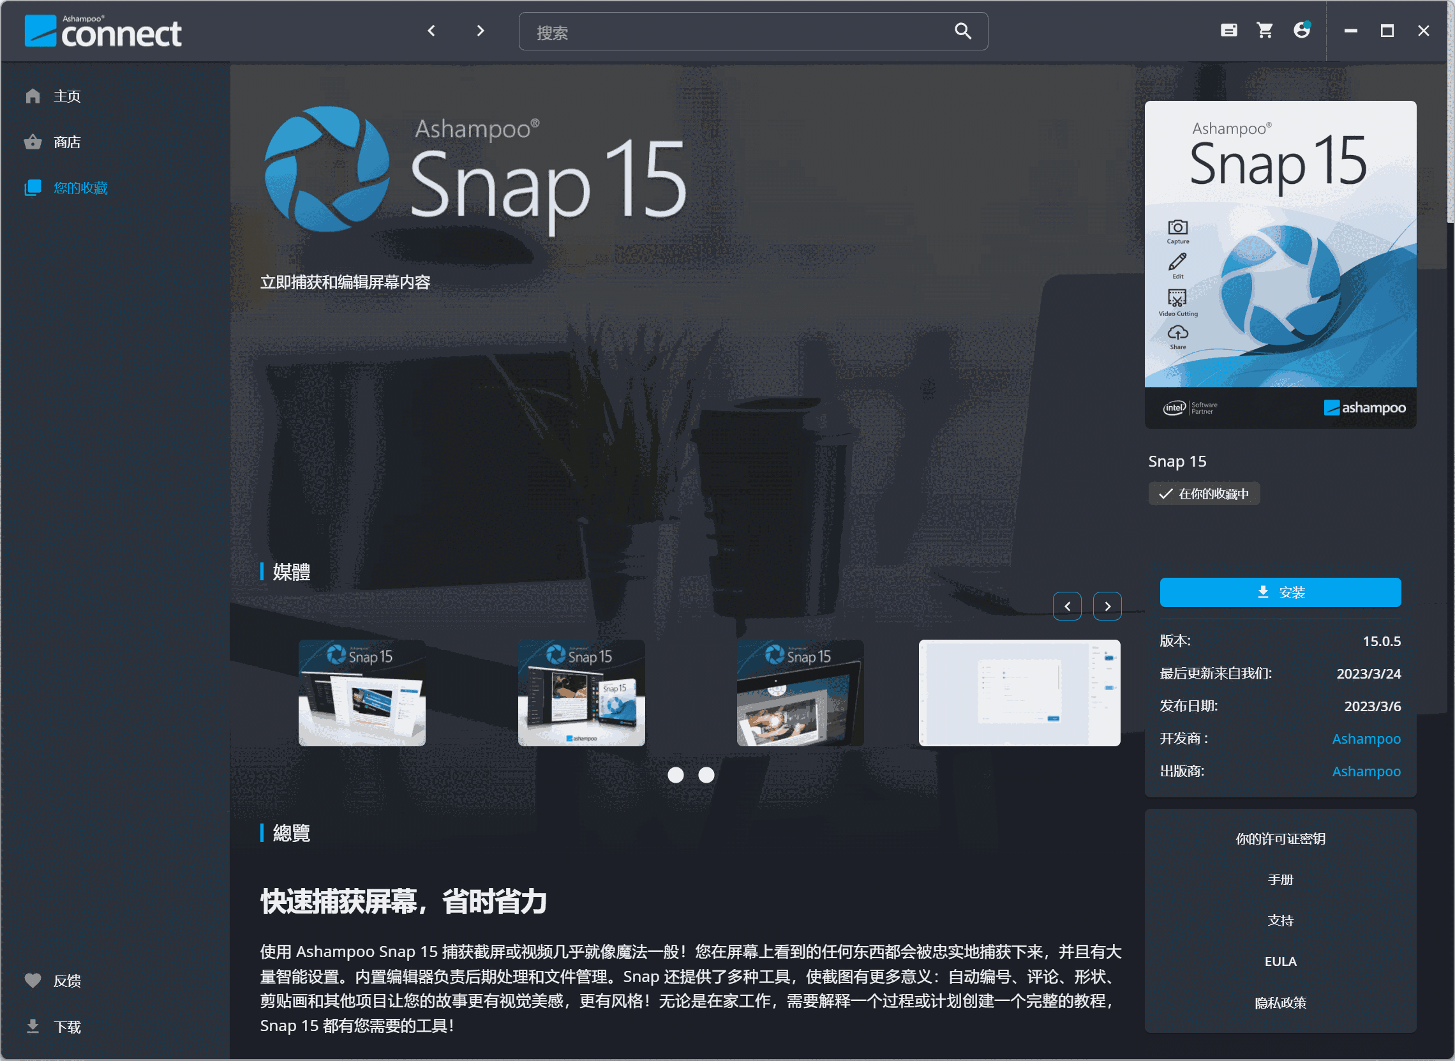Viewport: 1455px width, 1061px height.
Task: Open the Ashampoo developer link
Action: [1366, 738]
